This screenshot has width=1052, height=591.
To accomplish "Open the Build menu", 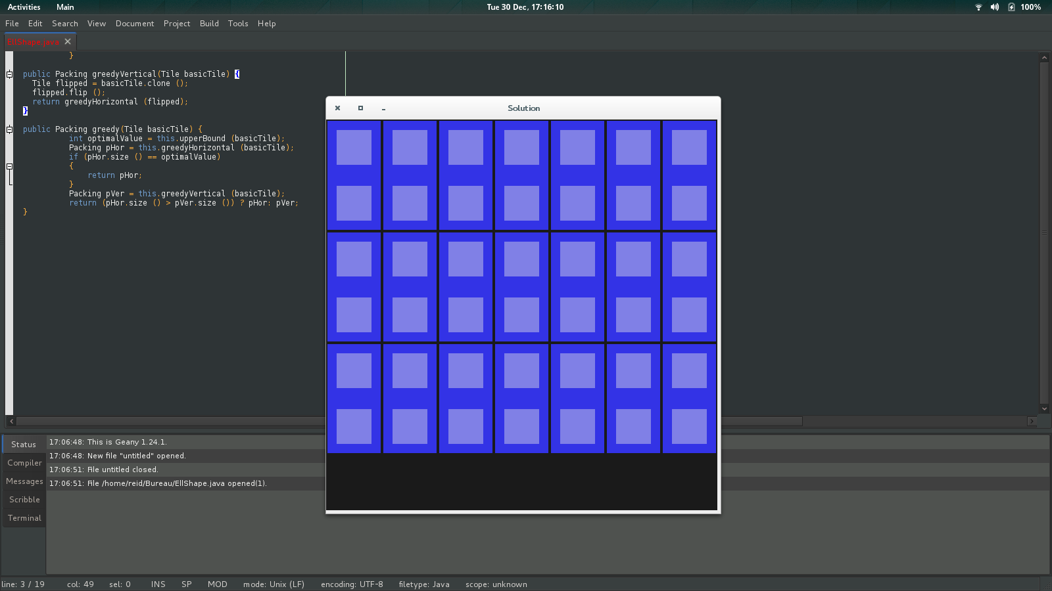I will 209,24.
